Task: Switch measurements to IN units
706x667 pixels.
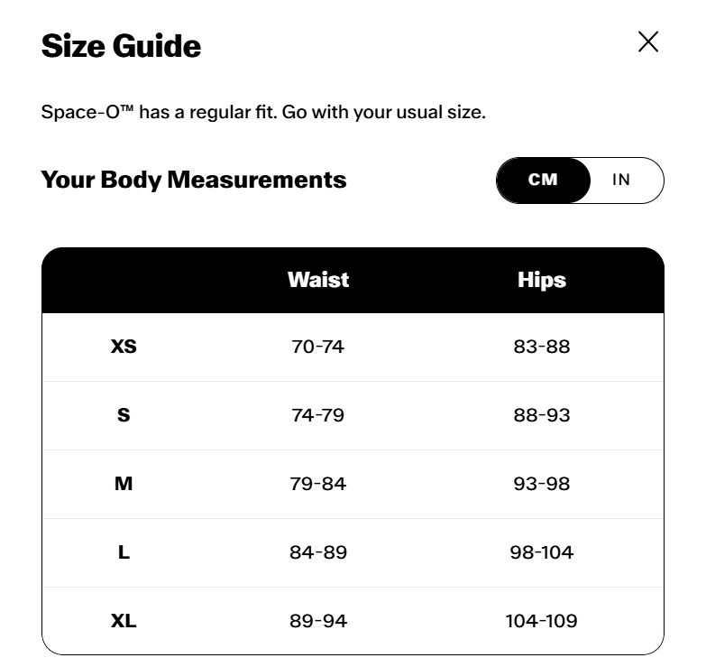Action: [x=621, y=180]
